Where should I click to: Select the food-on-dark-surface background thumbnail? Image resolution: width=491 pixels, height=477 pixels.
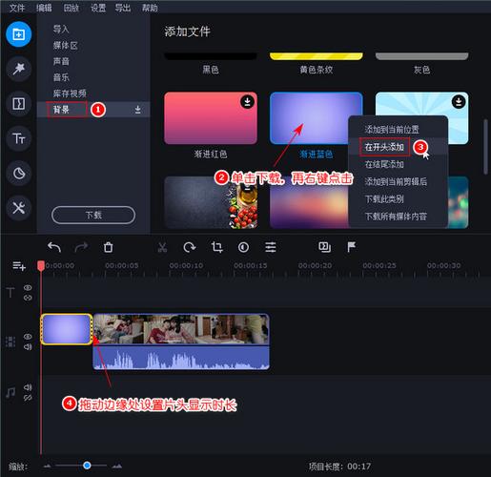tap(211, 202)
